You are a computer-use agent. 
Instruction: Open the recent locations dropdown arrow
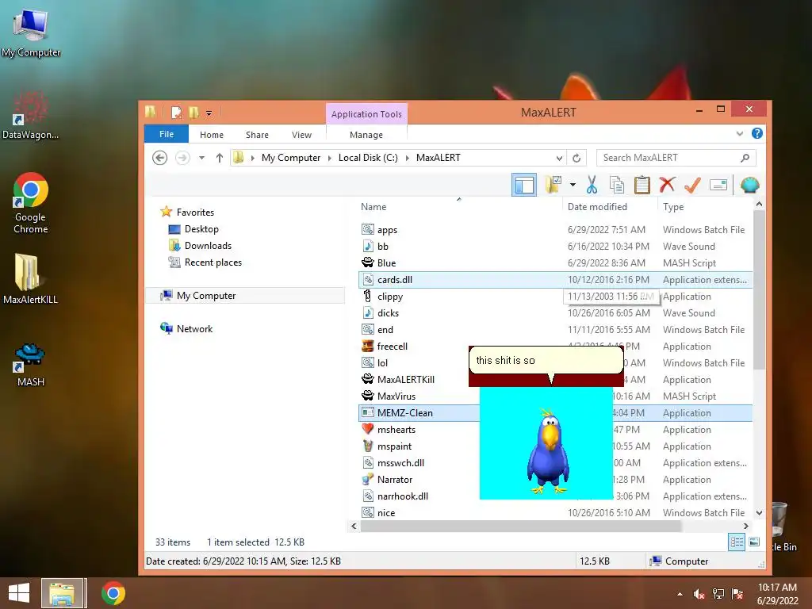pos(201,158)
